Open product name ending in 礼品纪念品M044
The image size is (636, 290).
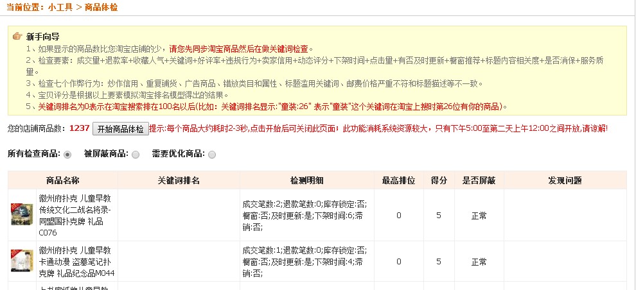pos(75,262)
